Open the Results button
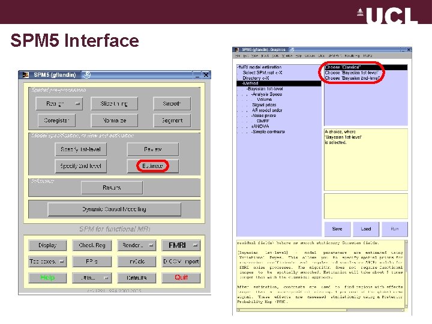The width and height of the screenshot is (432, 324). pyautogui.click(x=112, y=188)
